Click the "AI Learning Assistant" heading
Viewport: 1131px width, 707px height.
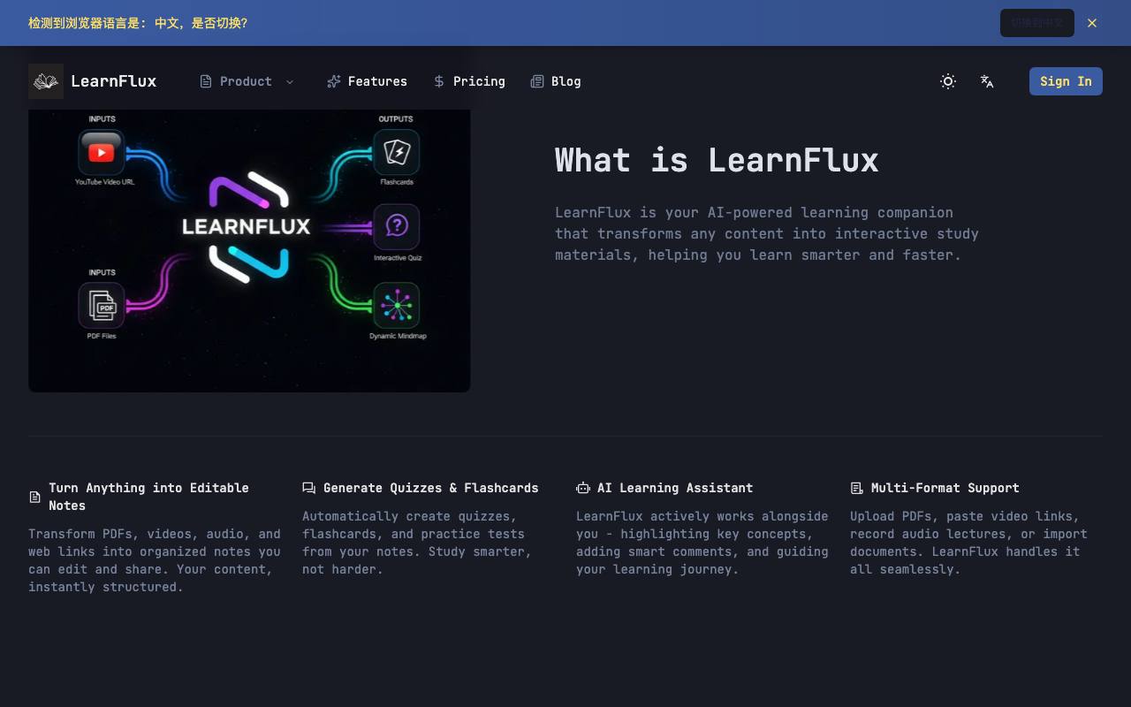[675, 488]
